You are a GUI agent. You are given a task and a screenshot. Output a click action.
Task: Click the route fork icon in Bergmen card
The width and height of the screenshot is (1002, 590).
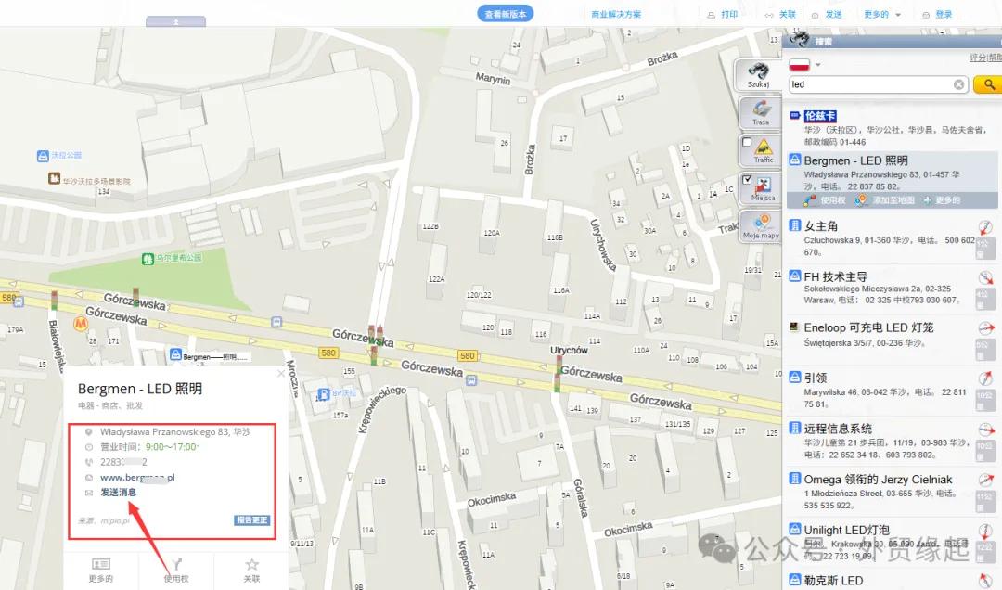176,564
